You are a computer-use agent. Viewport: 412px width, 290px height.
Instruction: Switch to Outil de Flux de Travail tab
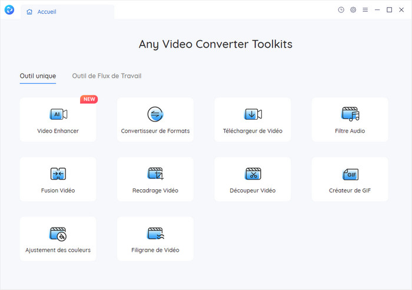(x=107, y=76)
